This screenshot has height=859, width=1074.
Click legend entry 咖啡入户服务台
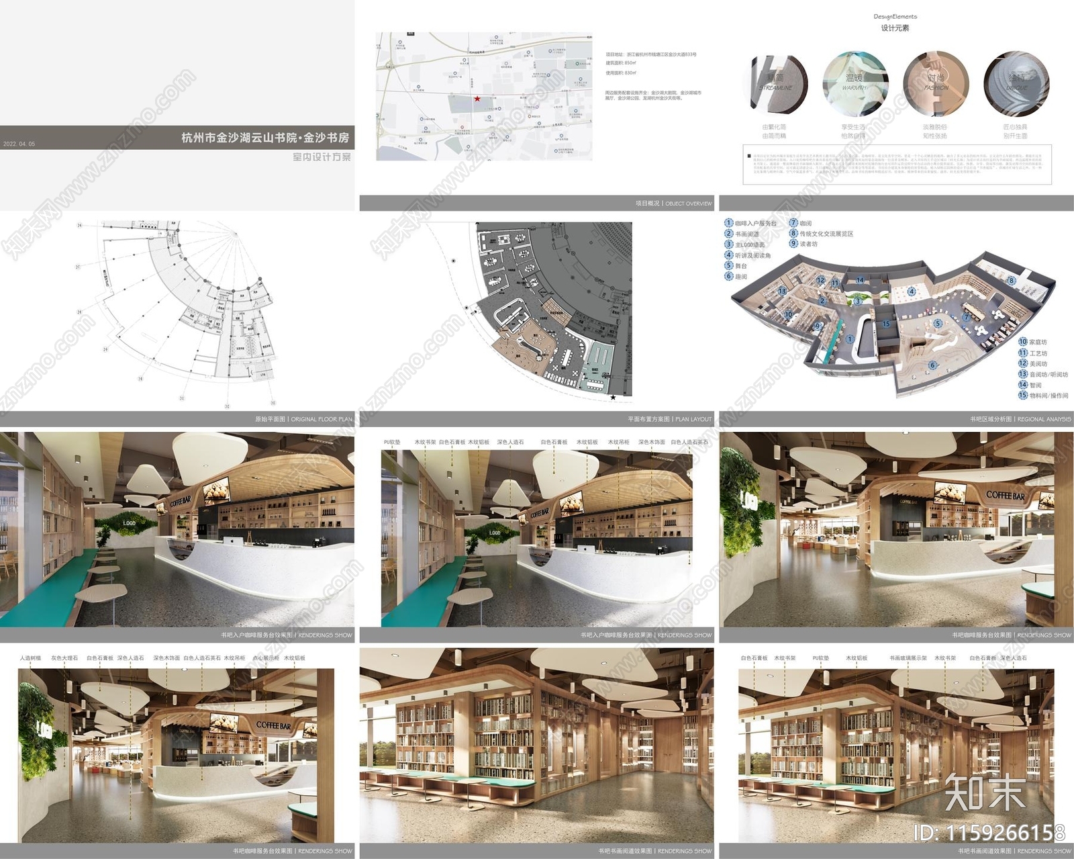755,223
